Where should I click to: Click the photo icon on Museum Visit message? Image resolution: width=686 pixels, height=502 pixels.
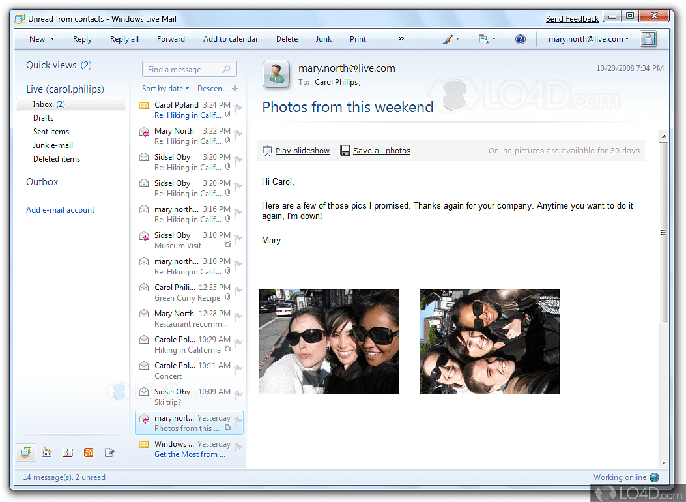tap(227, 244)
